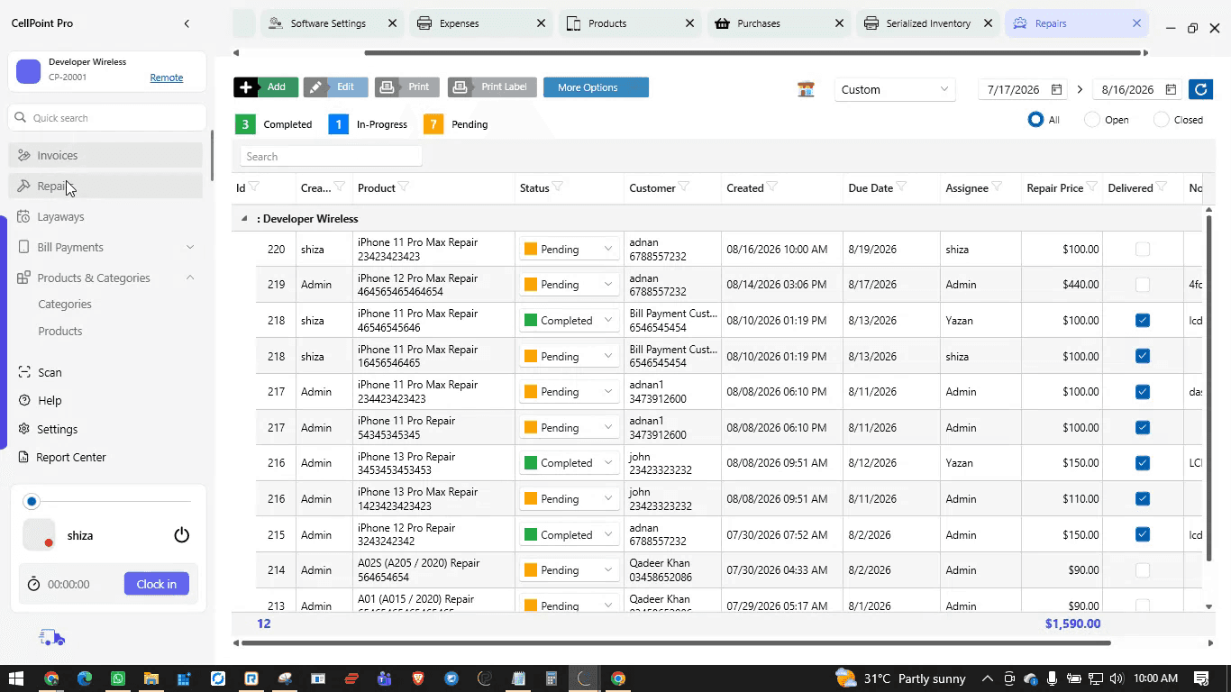Open Categories under Products & Categories
This screenshot has width=1231, height=692.
click(x=65, y=304)
